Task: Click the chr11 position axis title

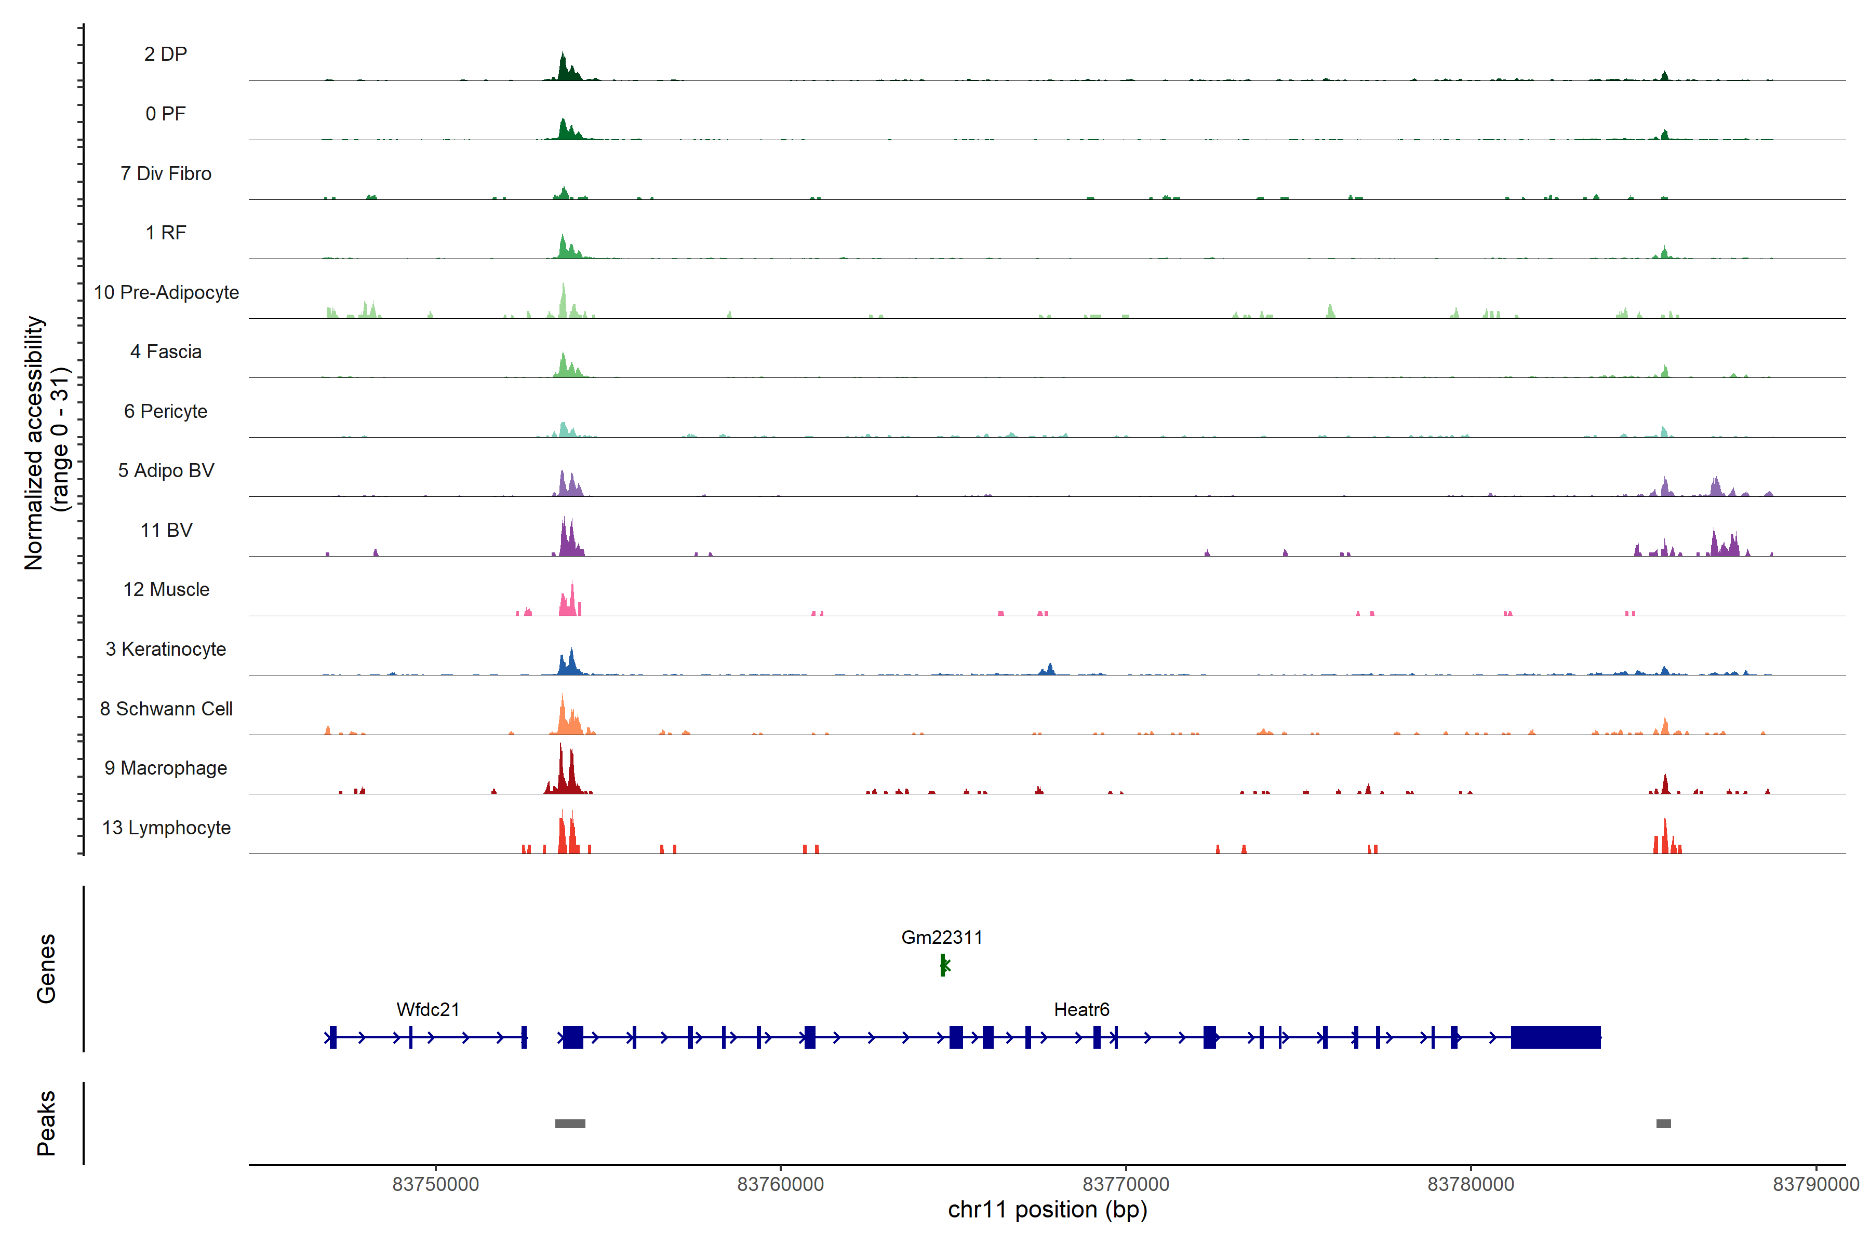Action: [1047, 1210]
